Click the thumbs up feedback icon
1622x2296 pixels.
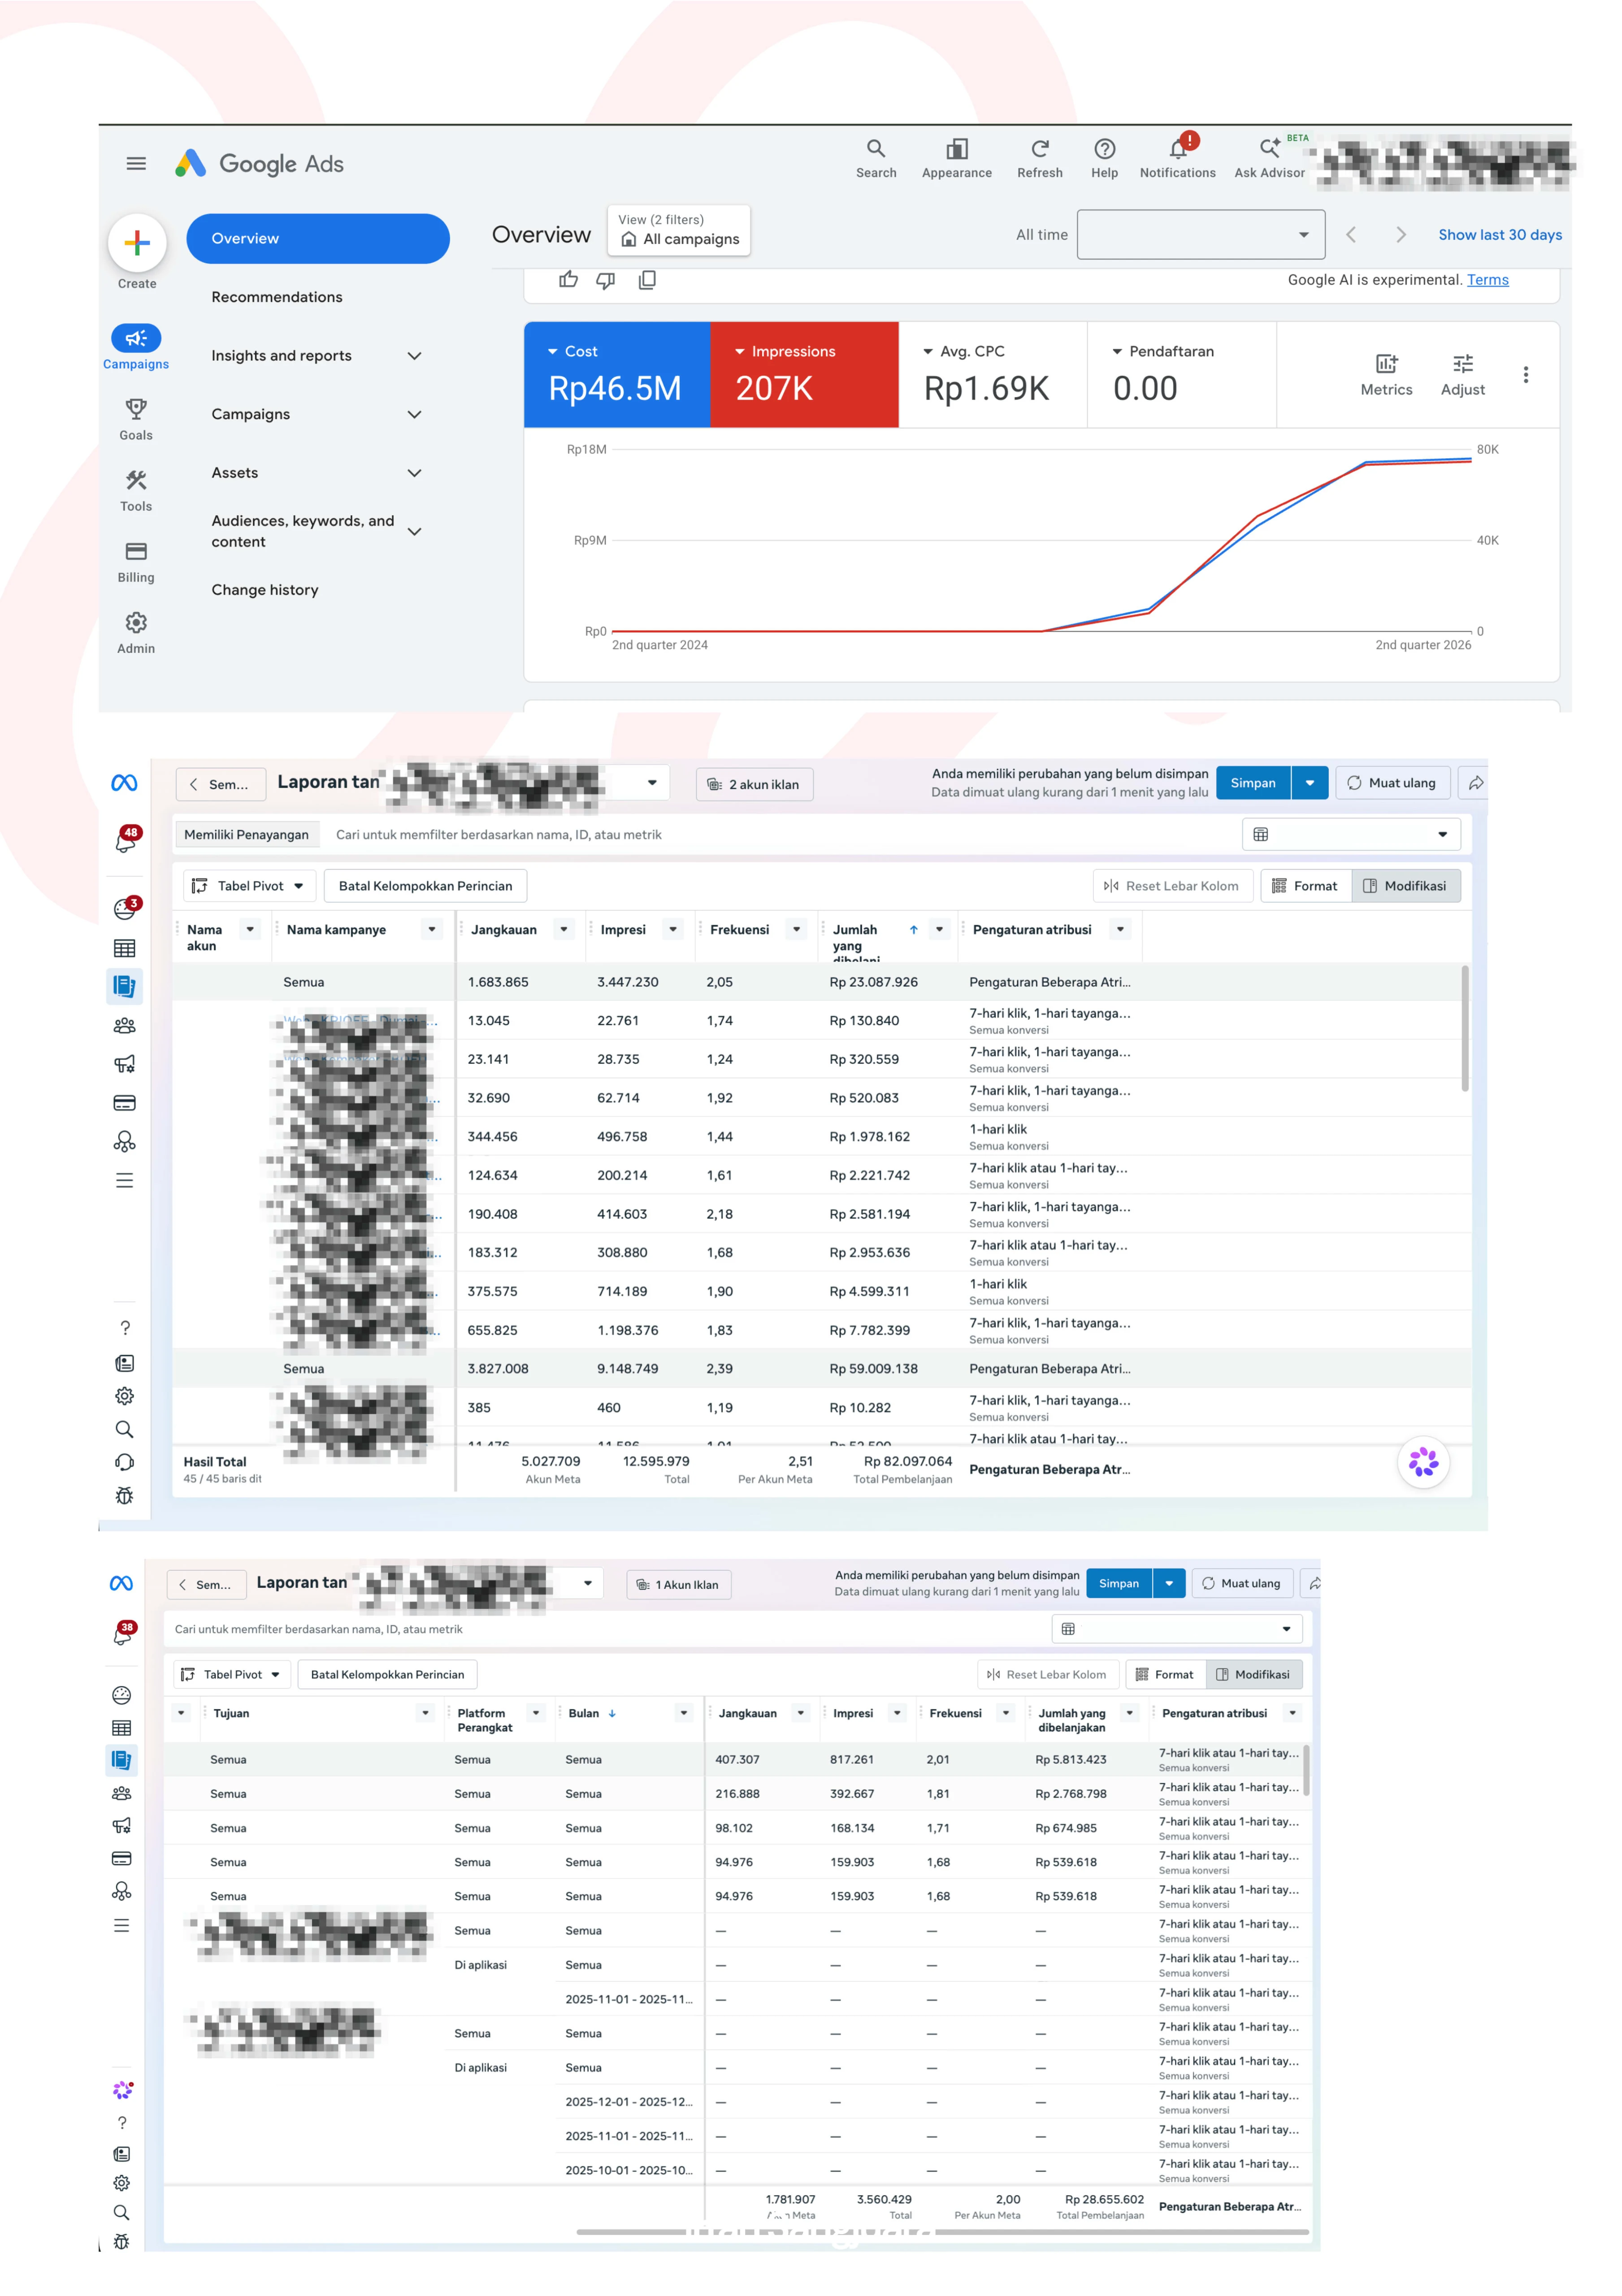(569, 280)
